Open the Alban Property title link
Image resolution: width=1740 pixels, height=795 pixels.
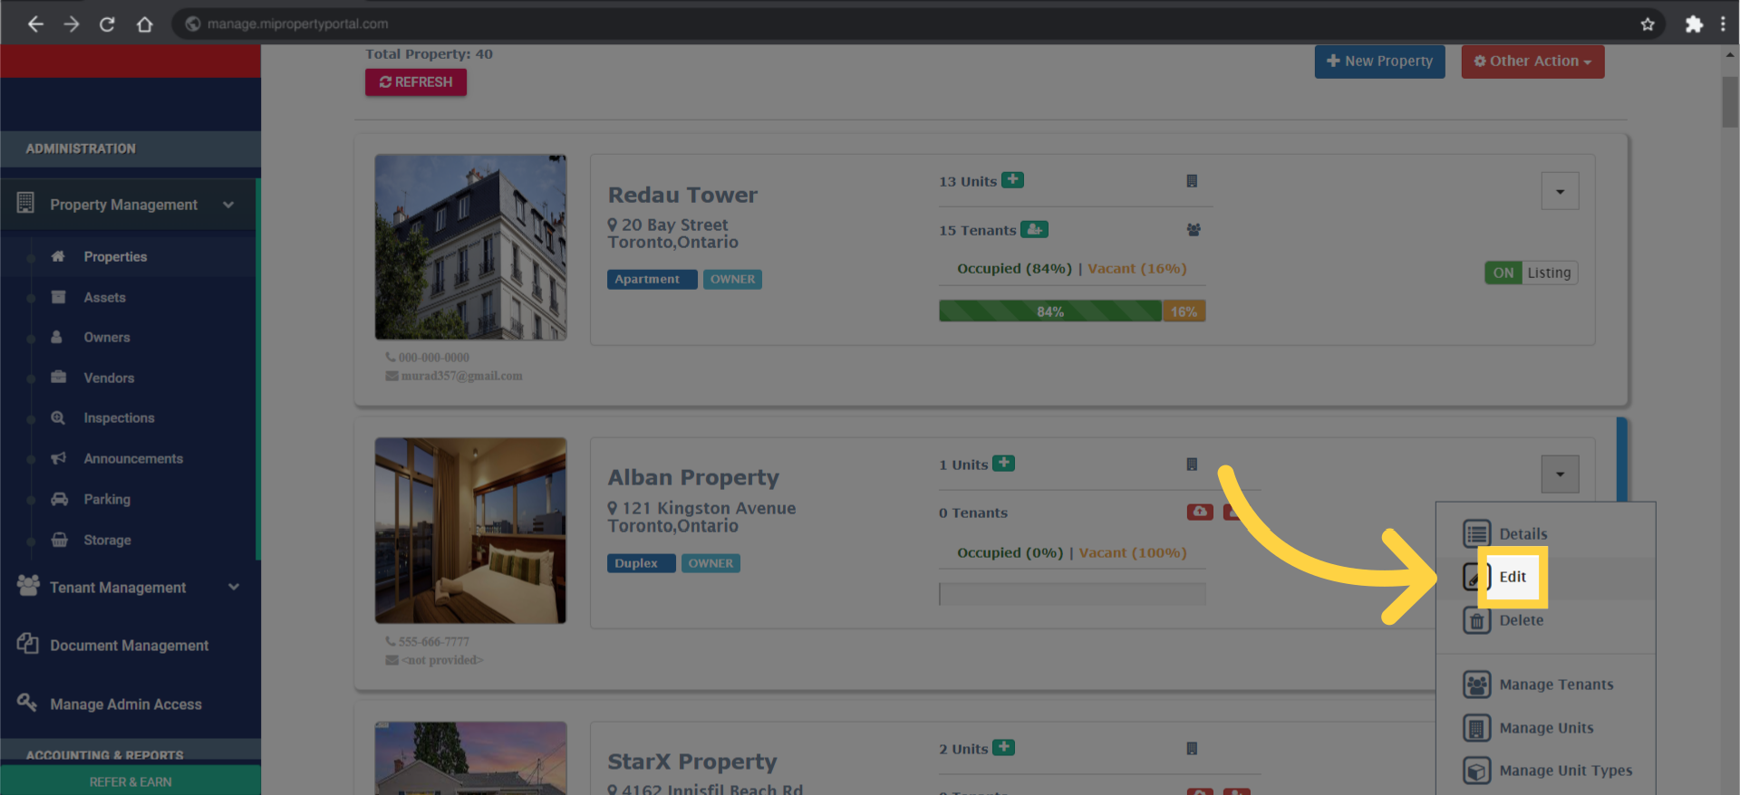[x=693, y=477]
